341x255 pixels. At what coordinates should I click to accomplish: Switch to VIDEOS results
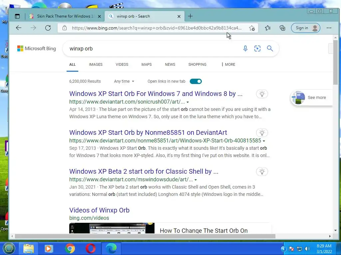click(x=122, y=64)
